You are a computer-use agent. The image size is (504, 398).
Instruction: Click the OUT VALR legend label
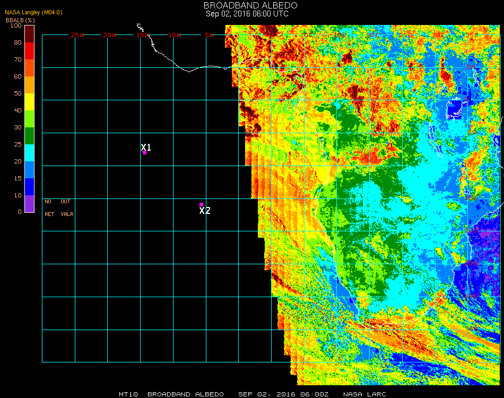tap(66, 208)
